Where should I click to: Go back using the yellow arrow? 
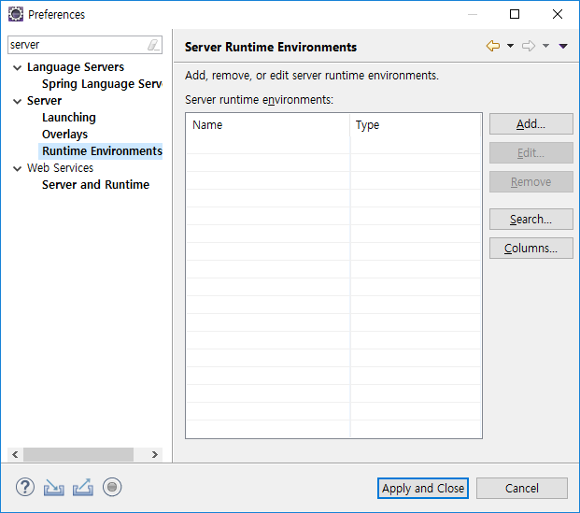493,46
